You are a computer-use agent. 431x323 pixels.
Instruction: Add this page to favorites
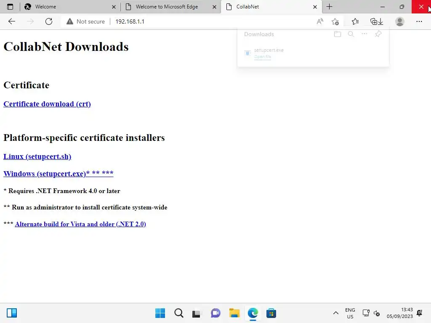(335, 21)
